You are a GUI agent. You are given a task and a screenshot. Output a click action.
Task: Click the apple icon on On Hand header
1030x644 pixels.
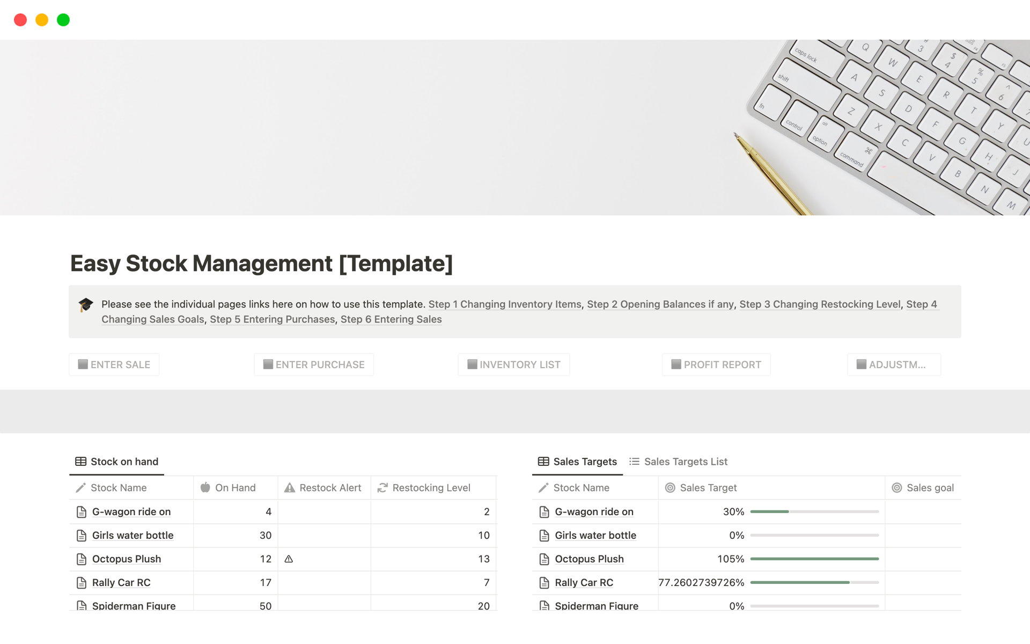(x=205, y=487)
